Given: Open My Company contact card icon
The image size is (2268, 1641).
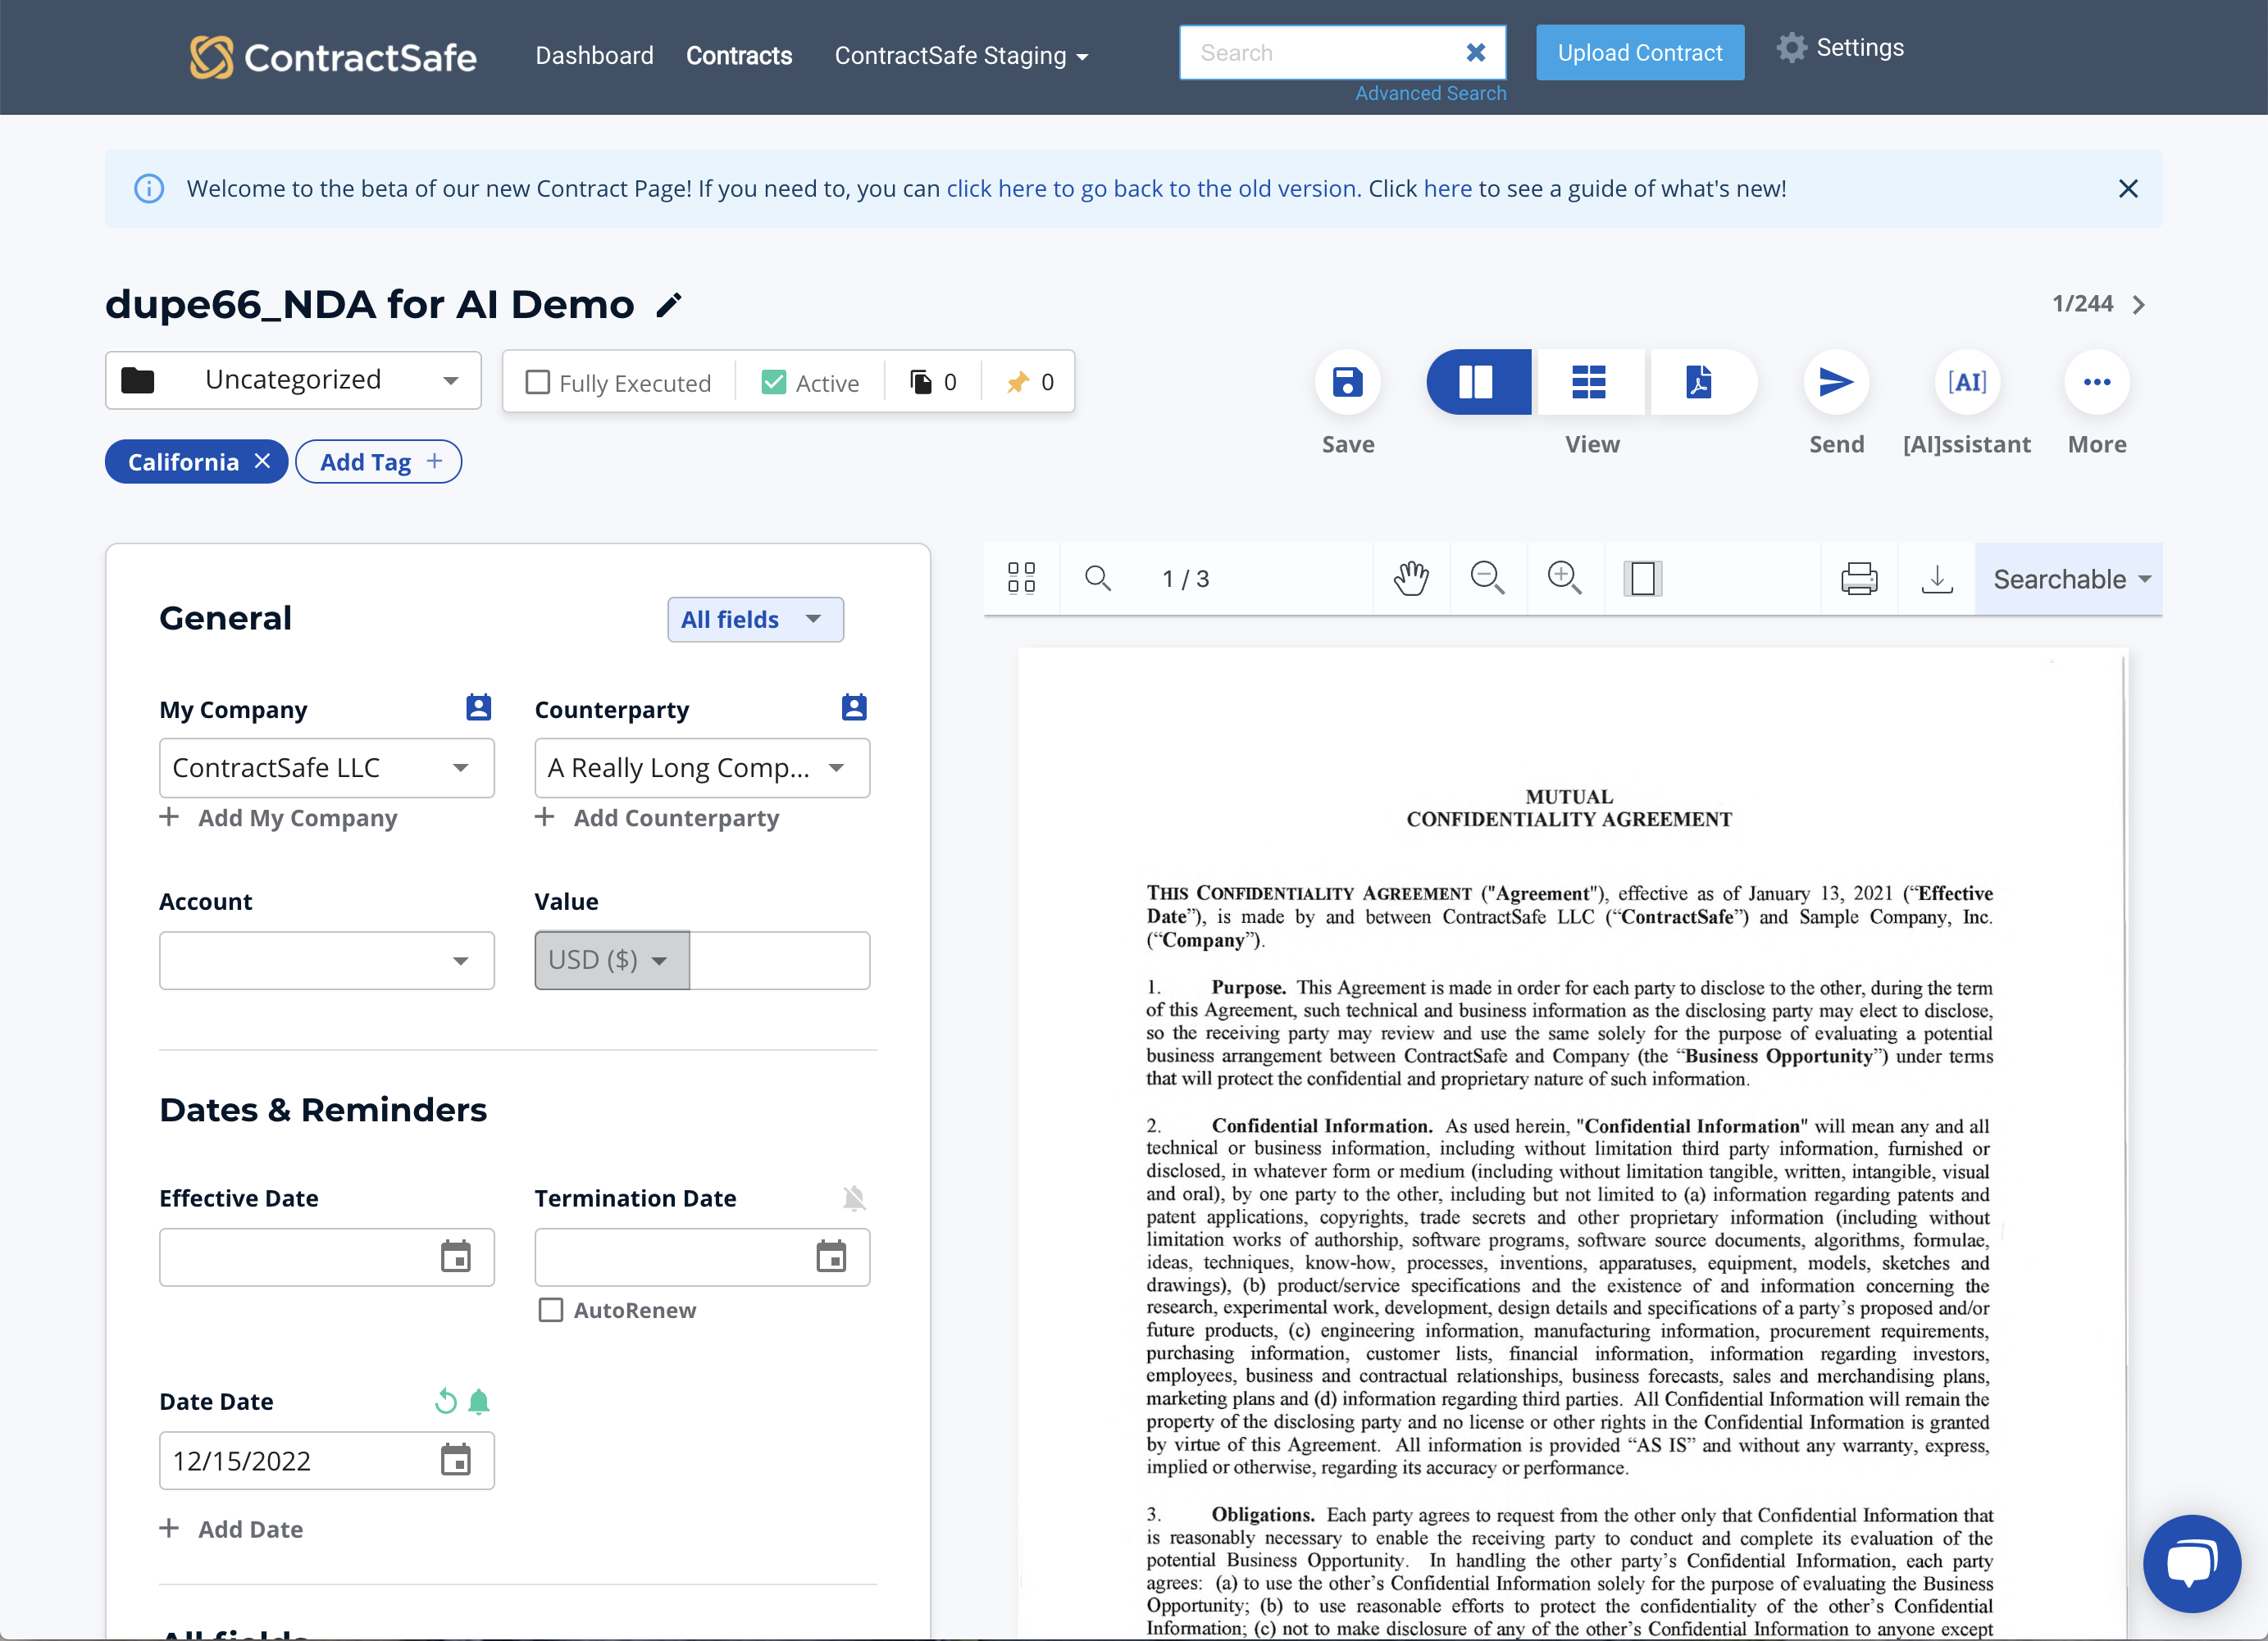Looking at the screenshot, I should pyautogui.click(x=478, y=707).
